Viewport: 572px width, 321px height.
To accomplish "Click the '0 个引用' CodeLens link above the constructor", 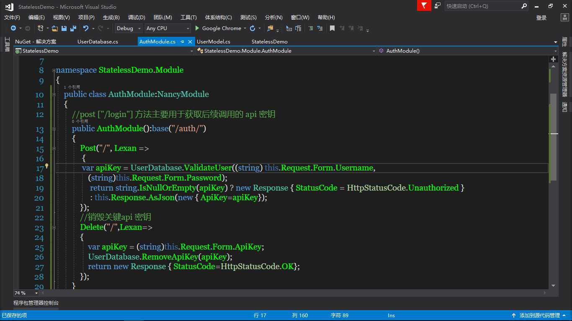I will pyautogui.click(x=80, y=121).
